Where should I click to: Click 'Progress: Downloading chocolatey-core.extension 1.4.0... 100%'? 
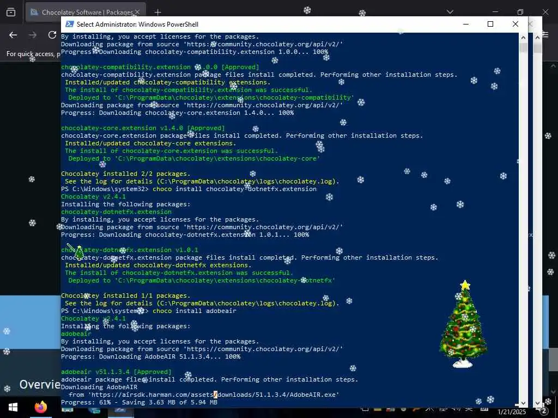(x=177, y=113)
